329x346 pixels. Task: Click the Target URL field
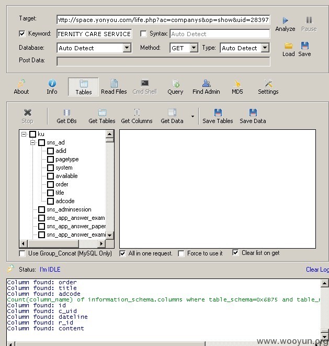click(x=163, y=20)
